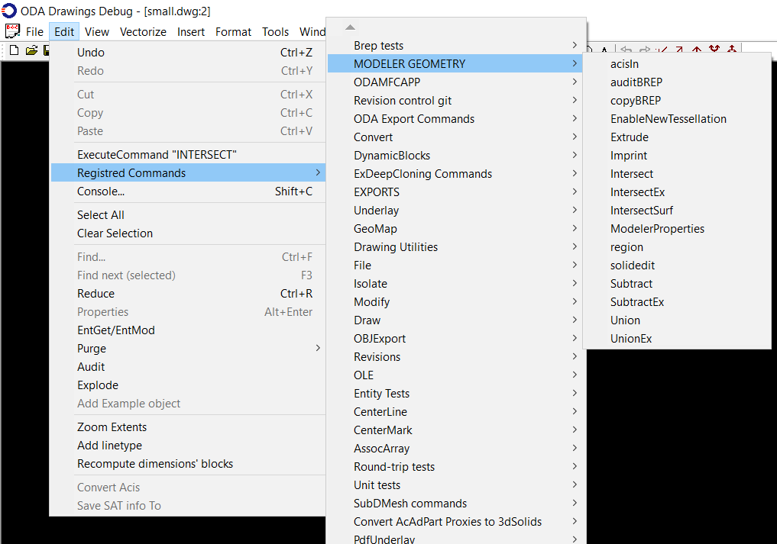777x544 pixels.
Task: Run the auditBREP command
Action: coord(677,82)
